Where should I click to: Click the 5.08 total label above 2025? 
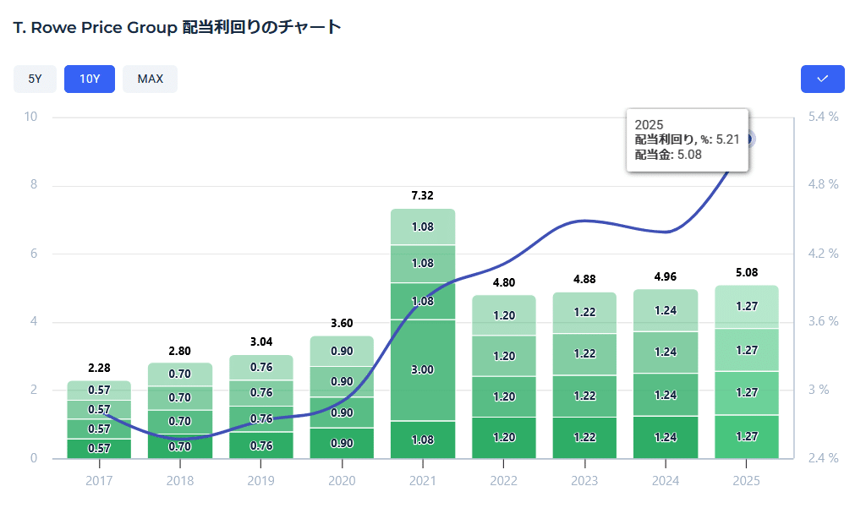[747, 272]
